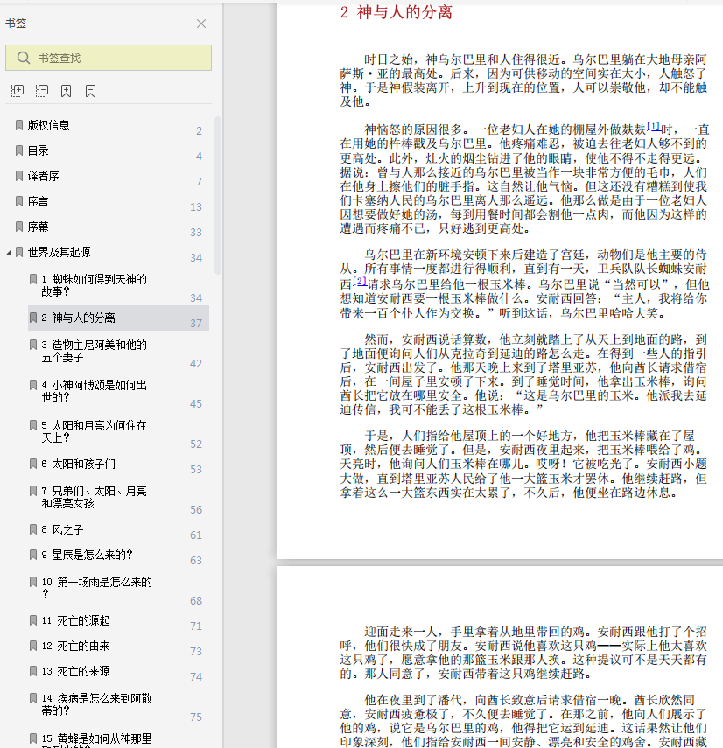Viewport: 723px width, 748px height.
Task: Click bookmark icon beside 8 风之子
Action: click(x=33, y=529)
